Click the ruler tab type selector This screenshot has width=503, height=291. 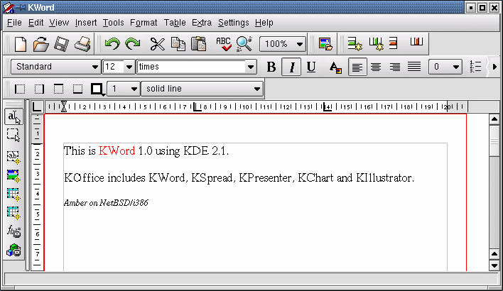pos(37,106)
